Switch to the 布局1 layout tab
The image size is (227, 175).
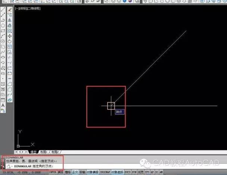44,152
